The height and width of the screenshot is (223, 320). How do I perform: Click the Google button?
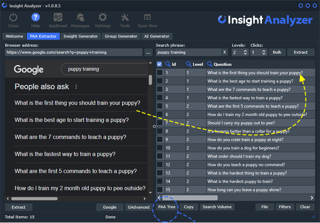[109, 207]
